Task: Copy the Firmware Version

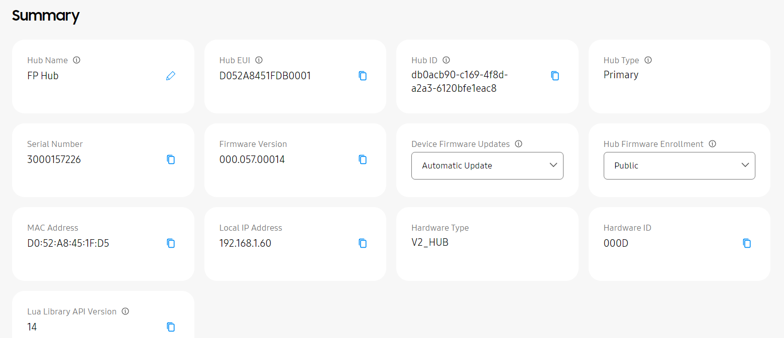Action: (363, 159)
